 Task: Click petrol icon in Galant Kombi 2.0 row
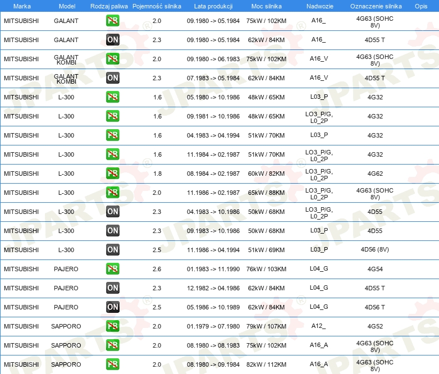tap(112, 59)
